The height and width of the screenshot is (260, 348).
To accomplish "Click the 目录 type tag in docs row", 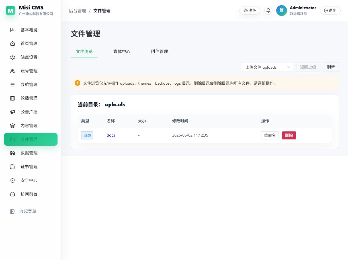I will point(87,135).
